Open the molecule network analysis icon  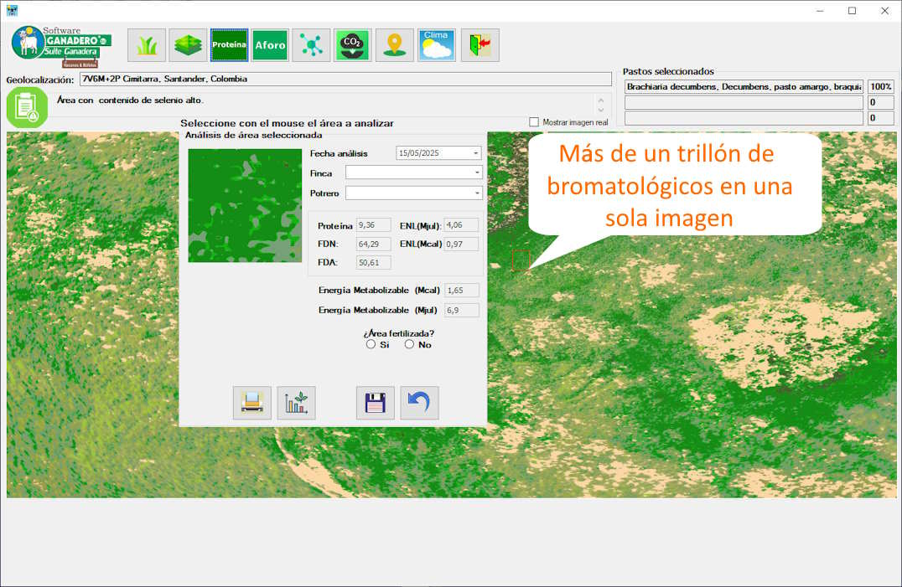click(311, 45)
